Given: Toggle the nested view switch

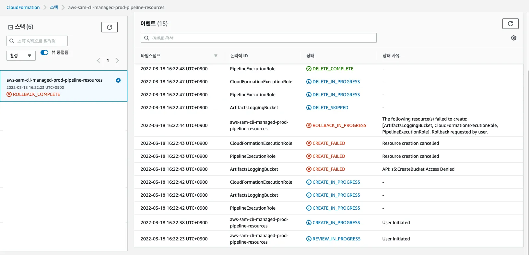Looking at the screenshot, I should coord(44,52).
